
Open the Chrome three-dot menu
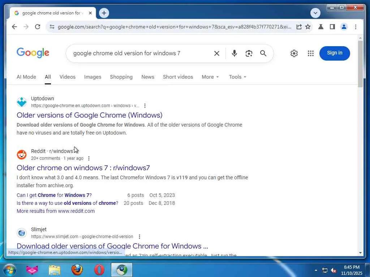click(x=356, y=27)
